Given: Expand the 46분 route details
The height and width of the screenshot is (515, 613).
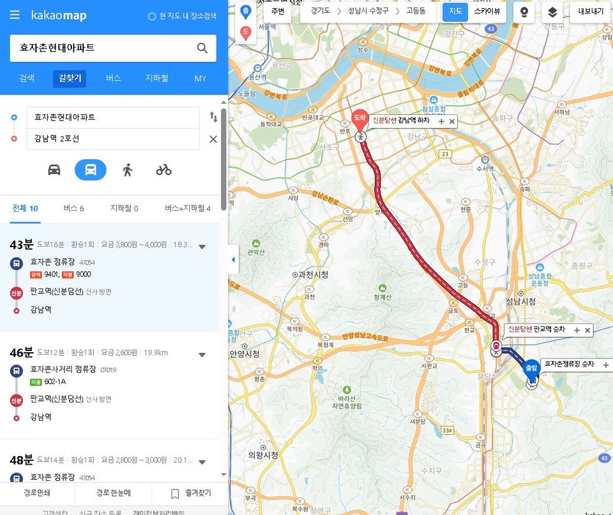Looking at the screenshot, I should point(202,355).
